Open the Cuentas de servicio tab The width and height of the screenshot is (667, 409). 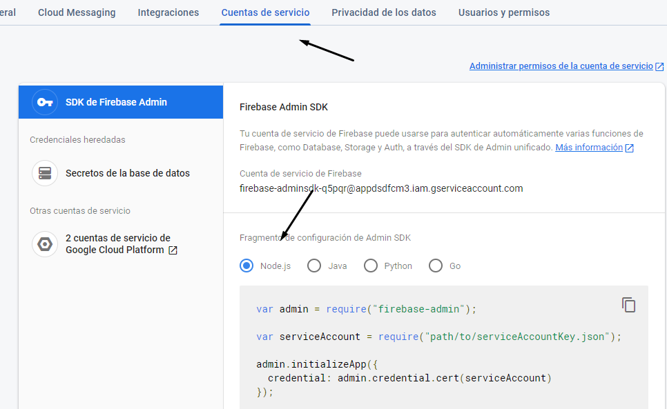point(265,12)
